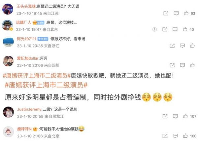Open the profile of username 王头头涨球

(x=26, y=6)
